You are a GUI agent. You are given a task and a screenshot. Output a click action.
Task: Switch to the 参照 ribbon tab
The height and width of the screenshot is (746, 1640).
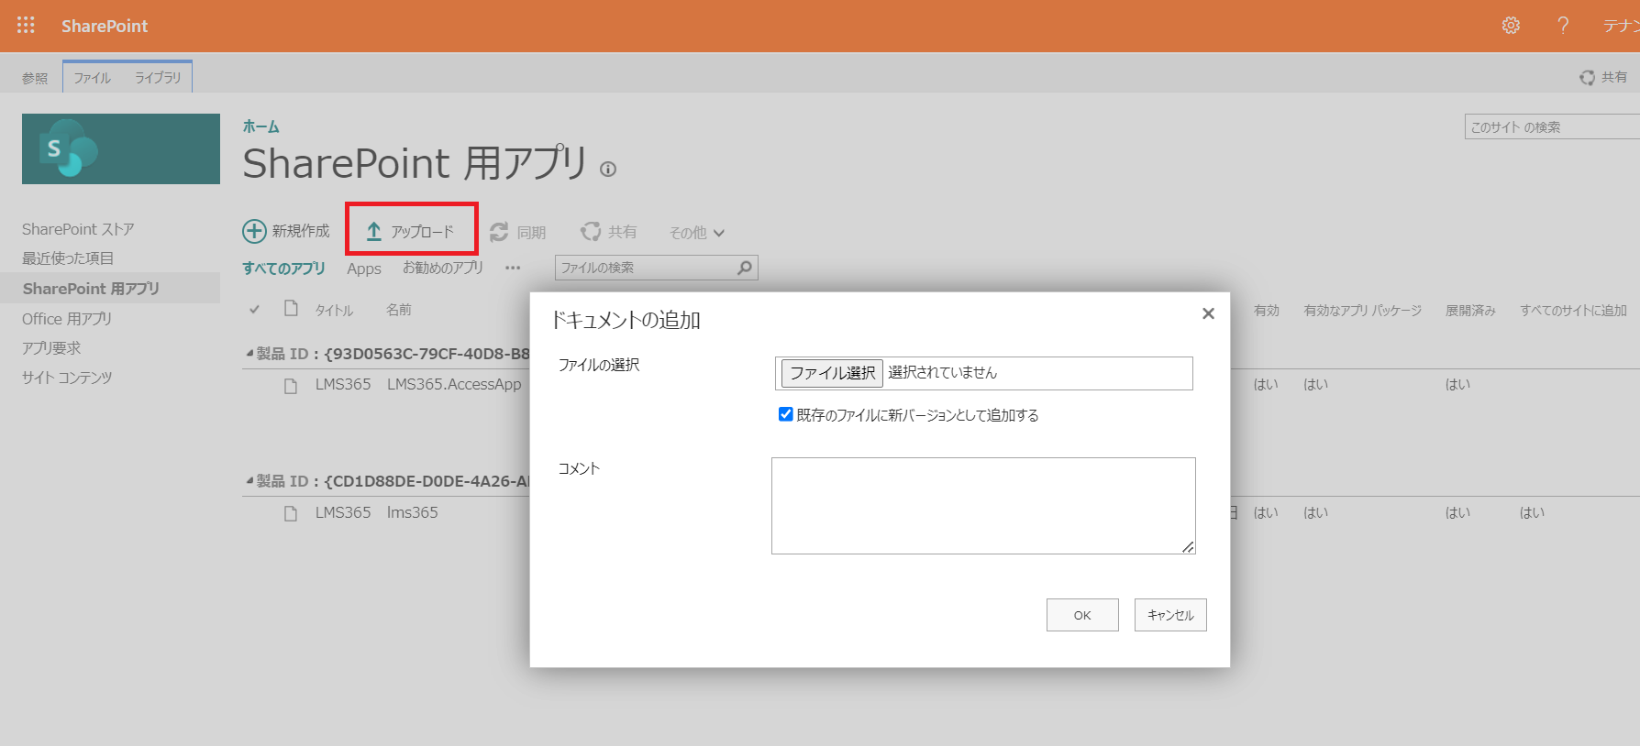pyautogui.click(x=35, y=78)
